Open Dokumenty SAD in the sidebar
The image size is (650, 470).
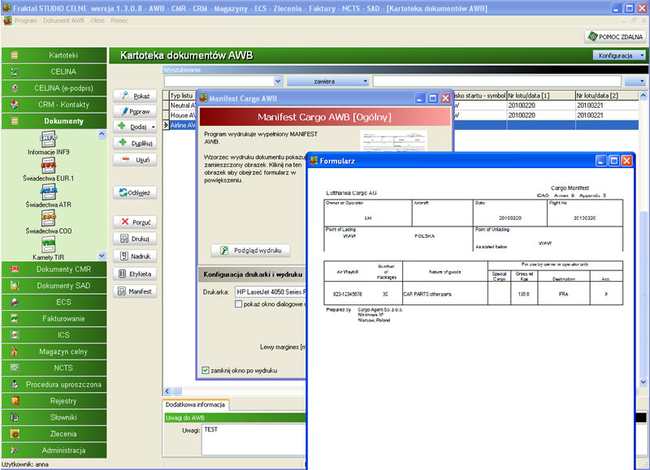[54, 286]
